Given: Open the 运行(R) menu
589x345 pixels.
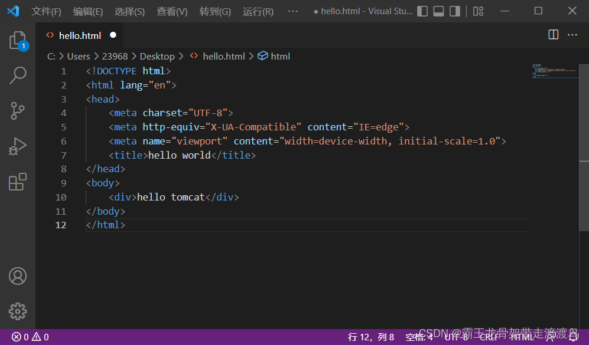Looking at the screenshot, I should point(258,12).
